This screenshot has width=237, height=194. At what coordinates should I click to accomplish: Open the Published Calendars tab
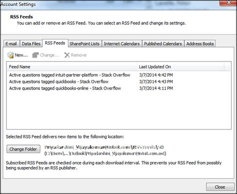(x=163, y=43)
